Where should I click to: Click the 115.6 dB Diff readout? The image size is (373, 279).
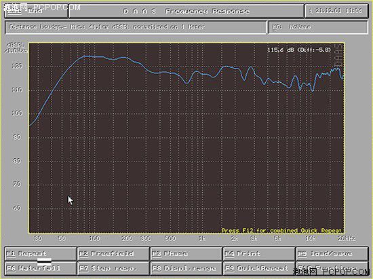pyautogui.click(x=299, y=50)
